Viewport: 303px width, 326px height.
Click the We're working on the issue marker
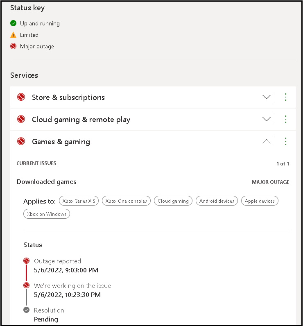click(26, 285)
